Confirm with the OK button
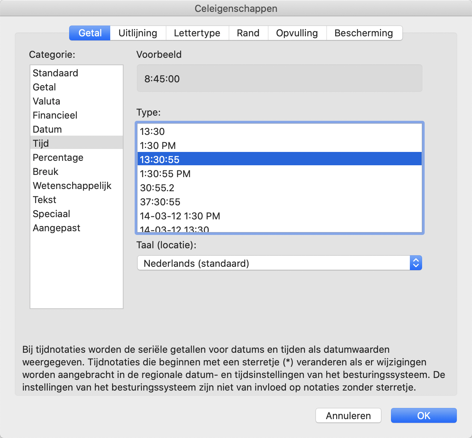Image resolution: width=472 pixels, height=438 pixels. pos(424,415)
